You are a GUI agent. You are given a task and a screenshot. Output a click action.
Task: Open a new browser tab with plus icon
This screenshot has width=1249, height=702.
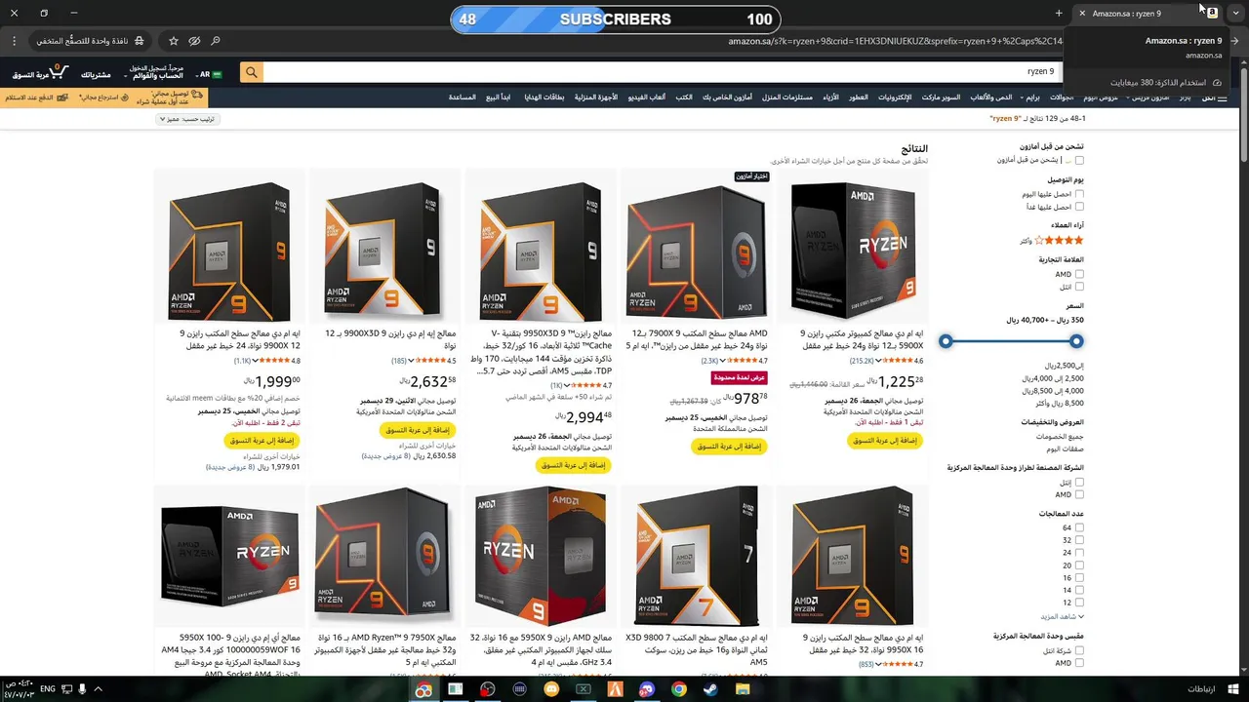[x=1059, y=13]
